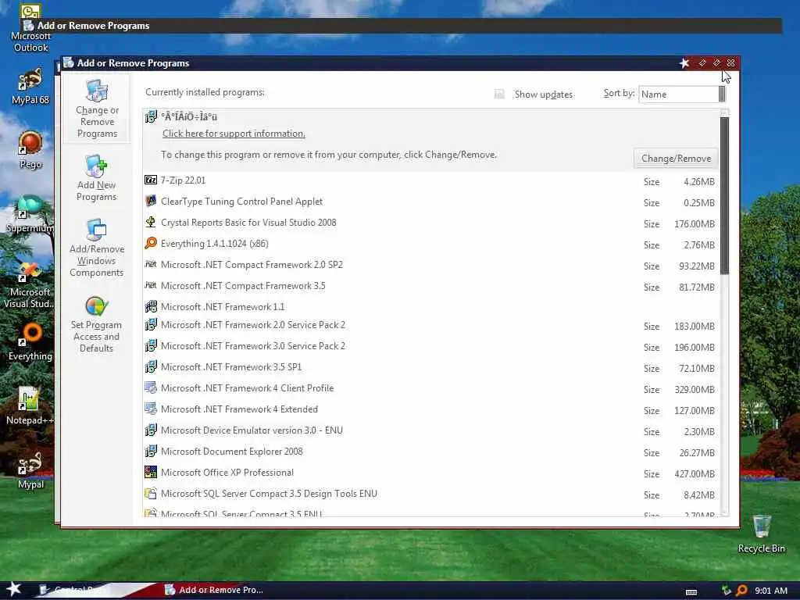The width and height of the screenshot is (800, 600).
Task: Click the taskbar clock 9:01 AM
Action: 771,591
